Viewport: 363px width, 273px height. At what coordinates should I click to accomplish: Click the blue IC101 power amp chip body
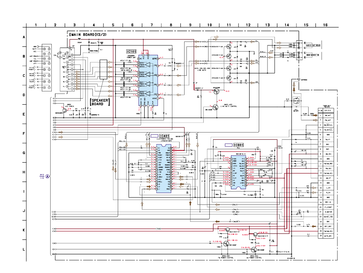pyautogui.click(x=148, y=80)
